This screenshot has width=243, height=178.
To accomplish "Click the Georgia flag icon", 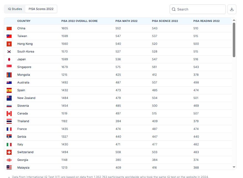I will coord(9,160).
